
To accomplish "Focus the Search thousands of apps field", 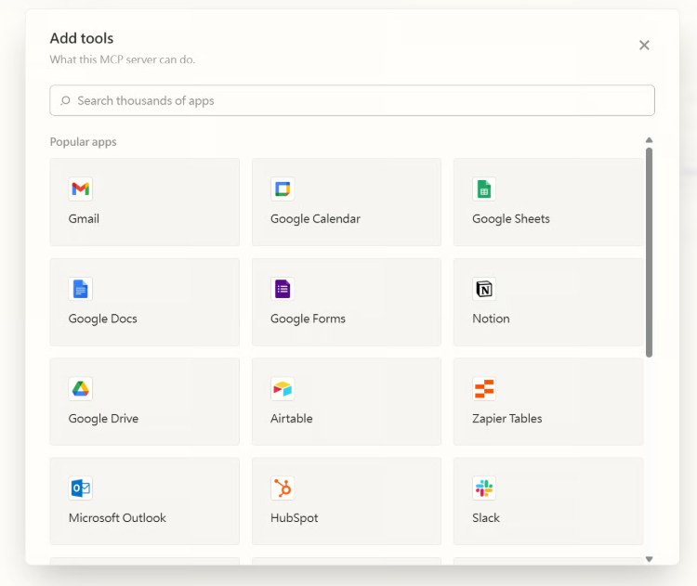I will point(362,100).
